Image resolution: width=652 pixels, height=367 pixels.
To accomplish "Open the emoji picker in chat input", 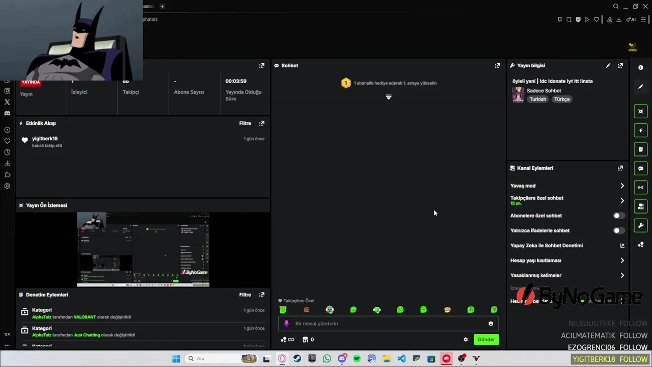I will click(491, 324).
